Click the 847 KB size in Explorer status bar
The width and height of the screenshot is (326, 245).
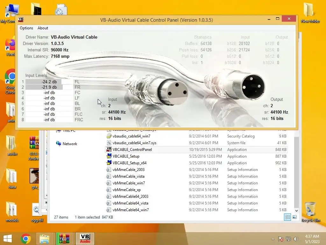[107, 217]
